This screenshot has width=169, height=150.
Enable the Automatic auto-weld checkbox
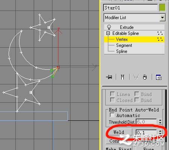[x=112, y=115]
